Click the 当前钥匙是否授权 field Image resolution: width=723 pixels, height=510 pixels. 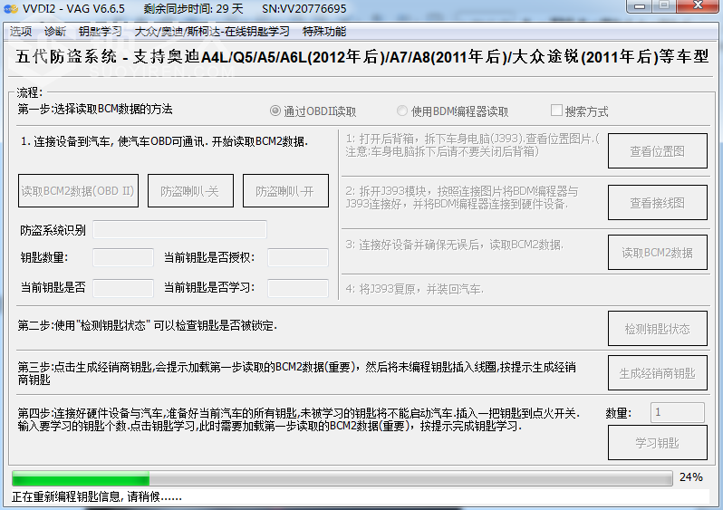[x=298, y=257]
